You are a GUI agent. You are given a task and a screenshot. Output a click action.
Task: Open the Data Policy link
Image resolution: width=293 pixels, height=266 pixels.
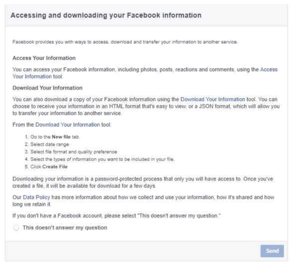[36, 197]
